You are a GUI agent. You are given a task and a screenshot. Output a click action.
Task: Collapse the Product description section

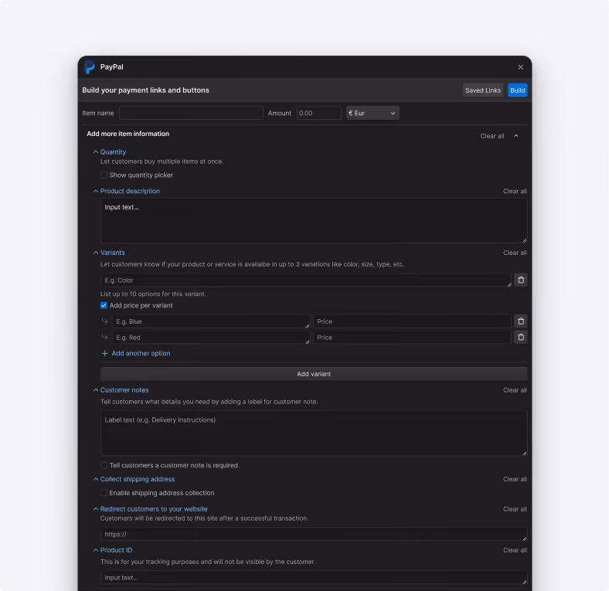tap(96, 191)
